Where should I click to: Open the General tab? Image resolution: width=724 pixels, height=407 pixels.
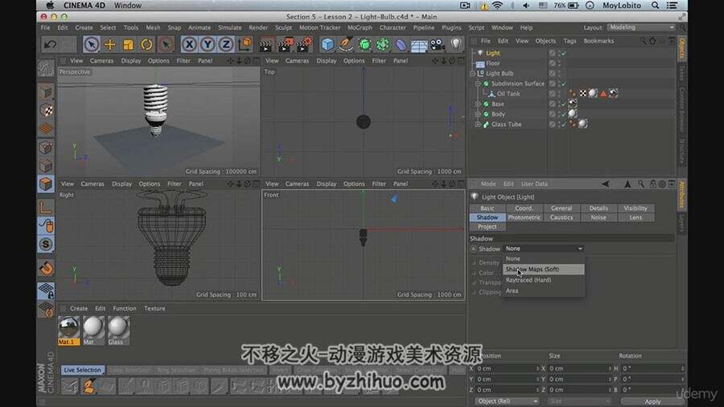pos(562,208)
